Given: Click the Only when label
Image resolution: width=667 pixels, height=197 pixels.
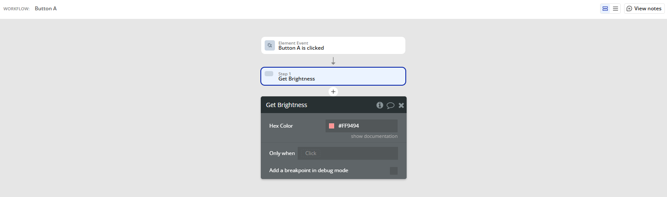Looking at the screenshot, I should 282,153.
